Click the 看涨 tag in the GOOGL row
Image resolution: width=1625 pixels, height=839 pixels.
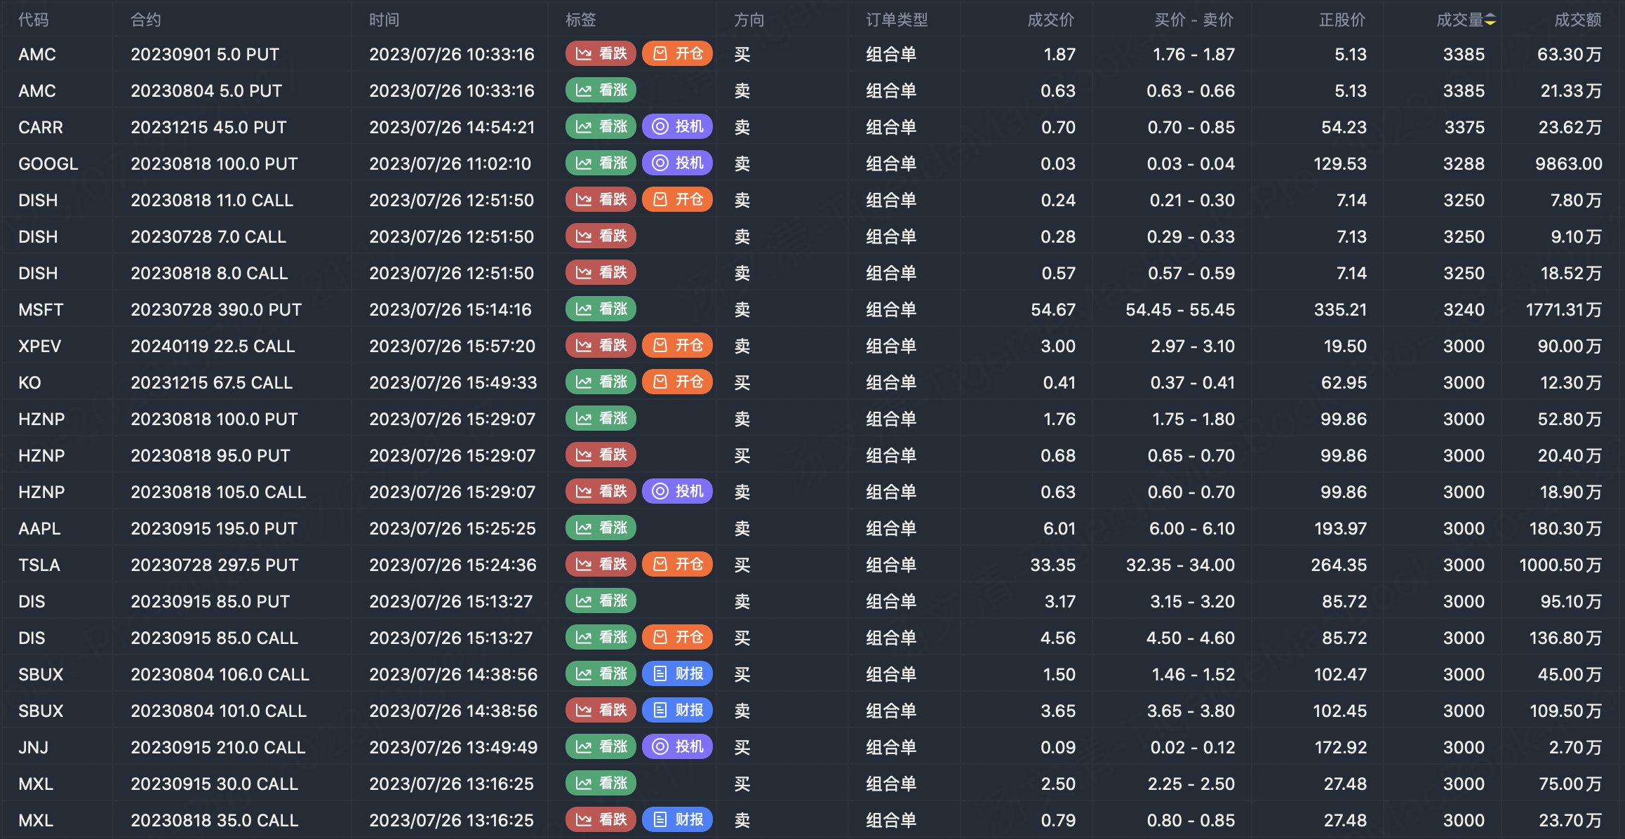(x=601, y=163)
